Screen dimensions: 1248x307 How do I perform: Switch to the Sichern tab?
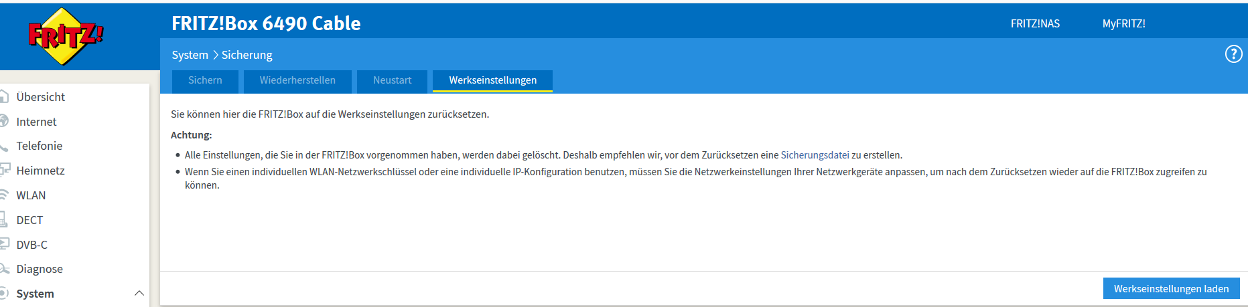coord(205,80)
